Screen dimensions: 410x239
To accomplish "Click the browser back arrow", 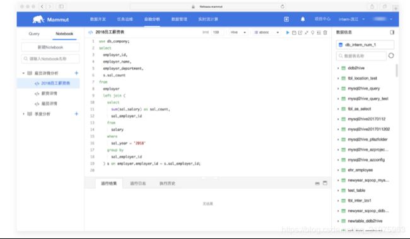I will click(x=42, y=6).
